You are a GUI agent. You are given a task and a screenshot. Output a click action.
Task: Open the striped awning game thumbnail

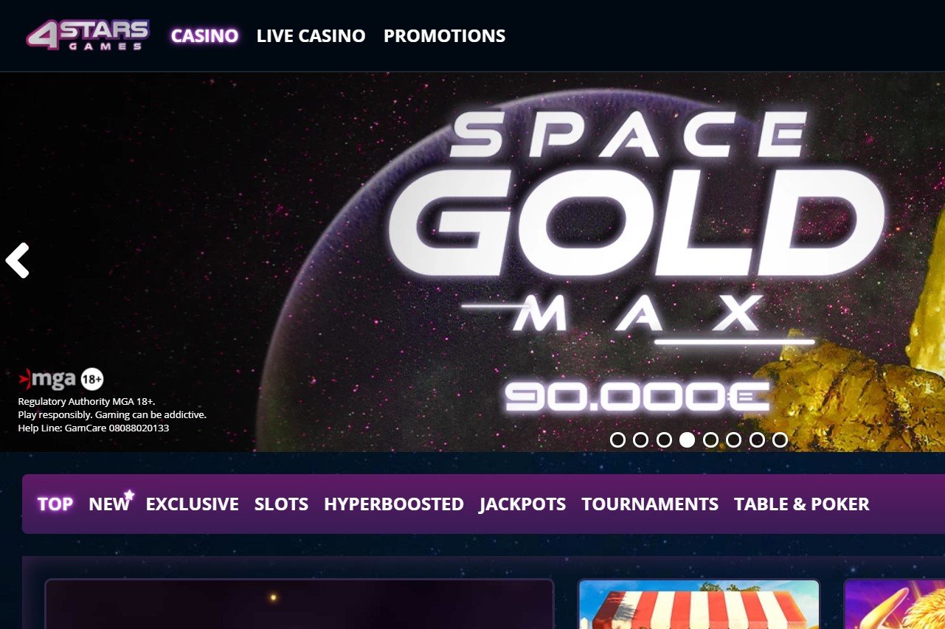point(699,603)
